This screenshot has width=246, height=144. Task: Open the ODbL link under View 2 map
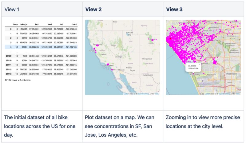point(157,93)
